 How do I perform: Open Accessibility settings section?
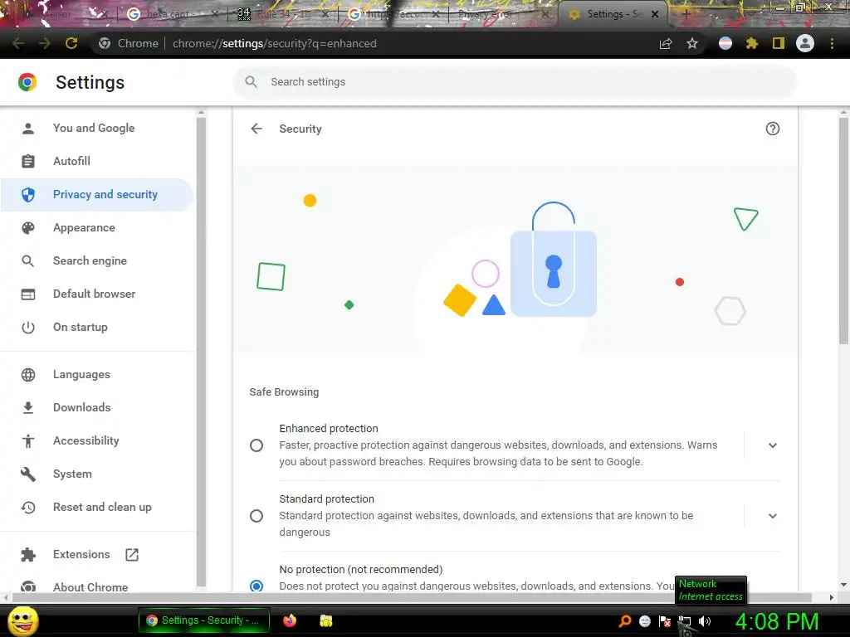(x=96, y=440)
